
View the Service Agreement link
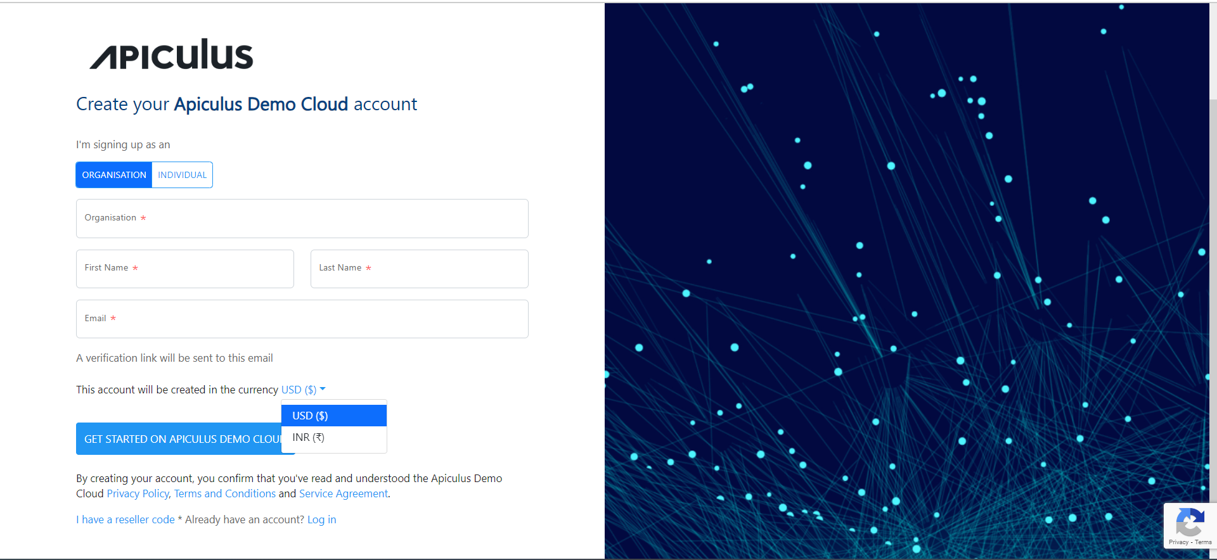tap(343, 493)
